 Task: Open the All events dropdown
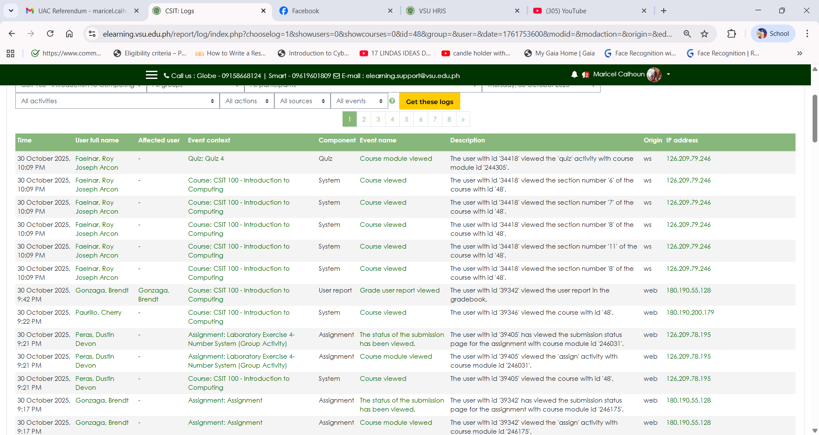359,101
